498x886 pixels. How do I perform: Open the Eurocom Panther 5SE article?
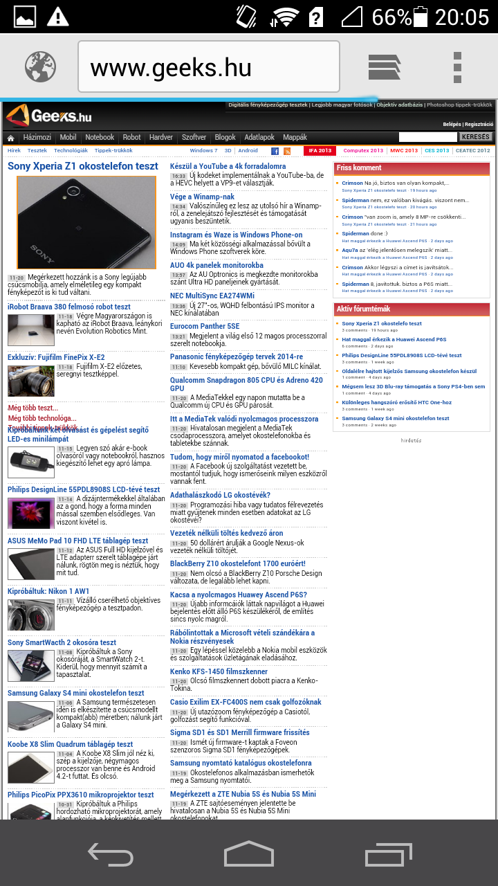coord(205,326)
